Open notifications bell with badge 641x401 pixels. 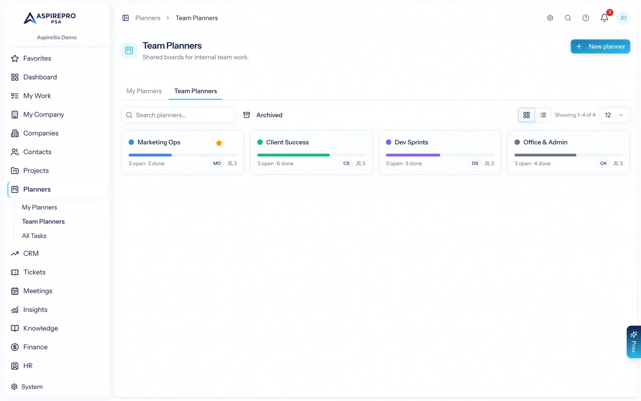(605, 18)
